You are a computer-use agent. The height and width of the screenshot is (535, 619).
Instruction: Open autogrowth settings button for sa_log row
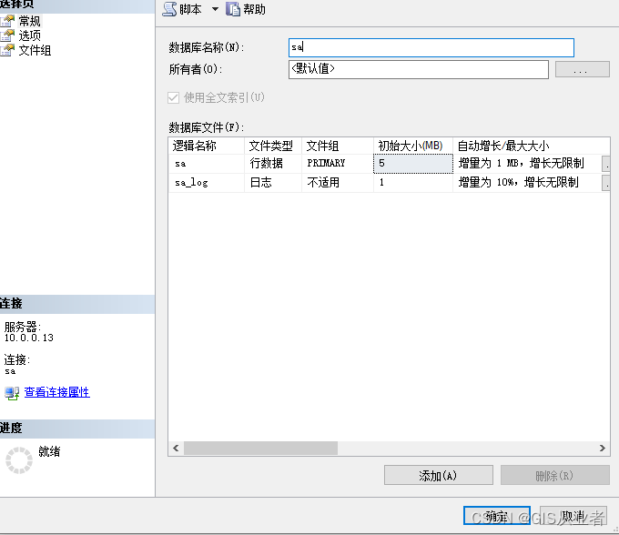coord(606,183)
